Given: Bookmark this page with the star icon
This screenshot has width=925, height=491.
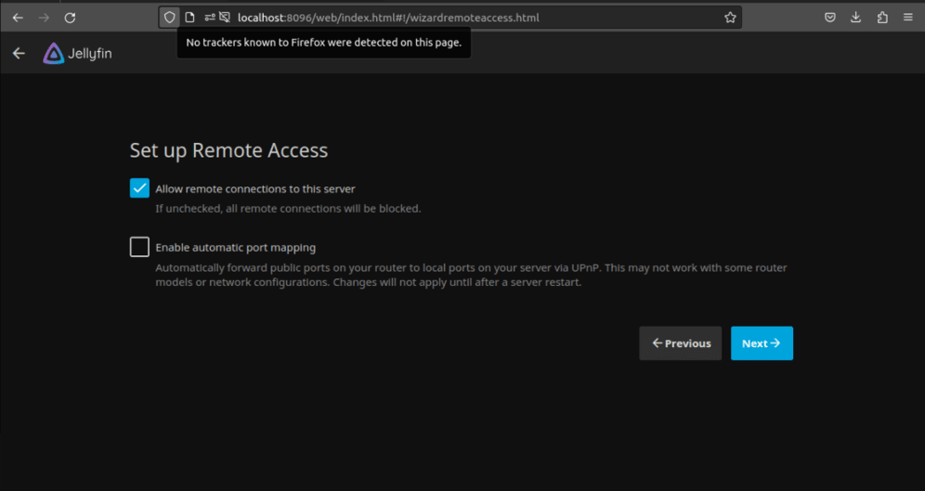Looking at the screenshot, I should coord(730,18).
